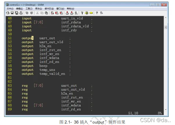
Task: Click 'uart_out_vld' on line 52
Action: [x=51, y=42]
